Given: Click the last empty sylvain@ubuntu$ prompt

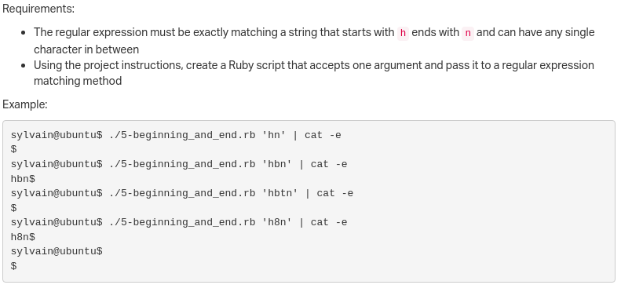Looking at the screenshot, I should click(x=57, y=251).
